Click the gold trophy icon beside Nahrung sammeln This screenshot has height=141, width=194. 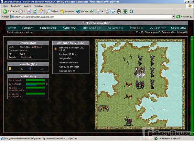(x=56, y=49)
